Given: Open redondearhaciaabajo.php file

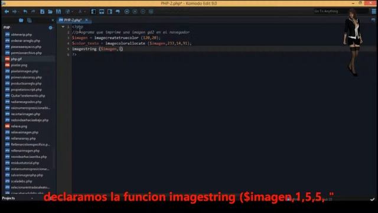Looking at the screenshot, I should (30, 120).
